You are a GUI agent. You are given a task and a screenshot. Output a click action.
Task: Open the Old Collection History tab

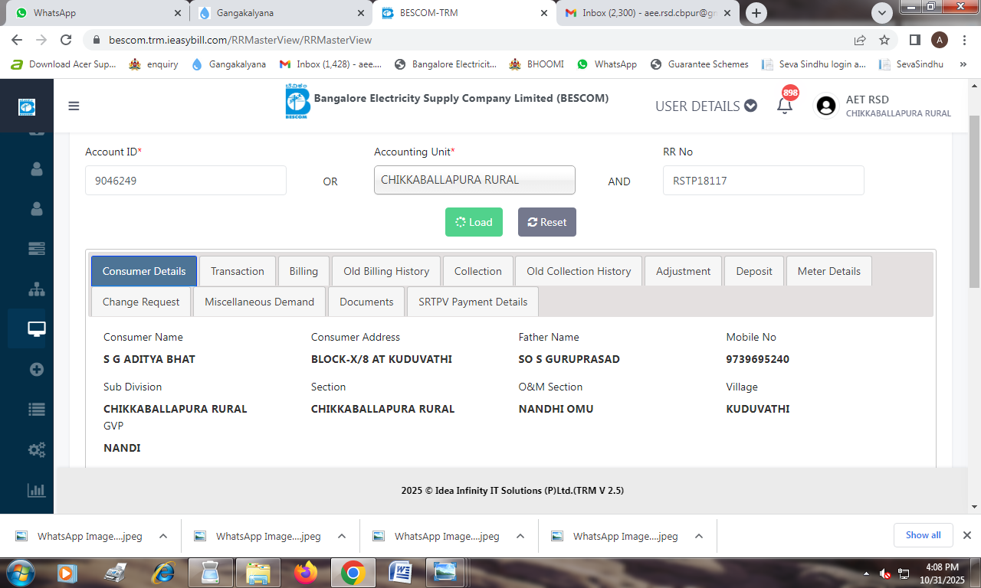tap(579, 271)
